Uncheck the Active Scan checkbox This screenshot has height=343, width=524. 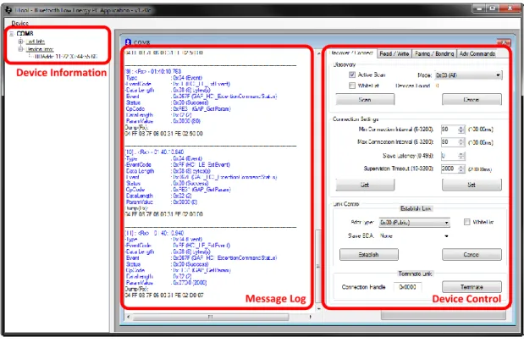coord(352,75)
